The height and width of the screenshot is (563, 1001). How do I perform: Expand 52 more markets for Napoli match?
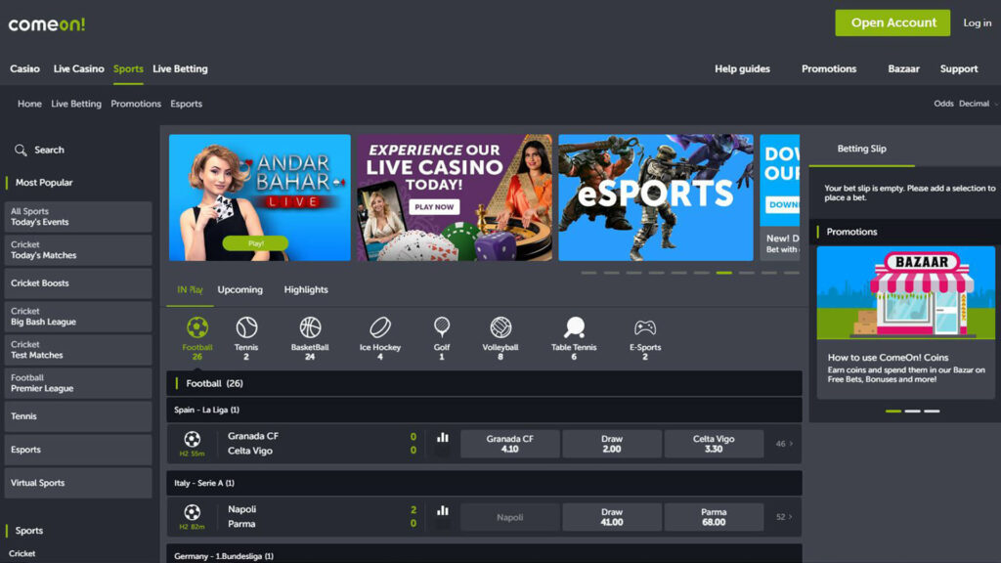[784, 517]
